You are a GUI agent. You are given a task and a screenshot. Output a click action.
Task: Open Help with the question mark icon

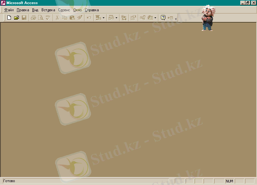click(x=163, y=18)
